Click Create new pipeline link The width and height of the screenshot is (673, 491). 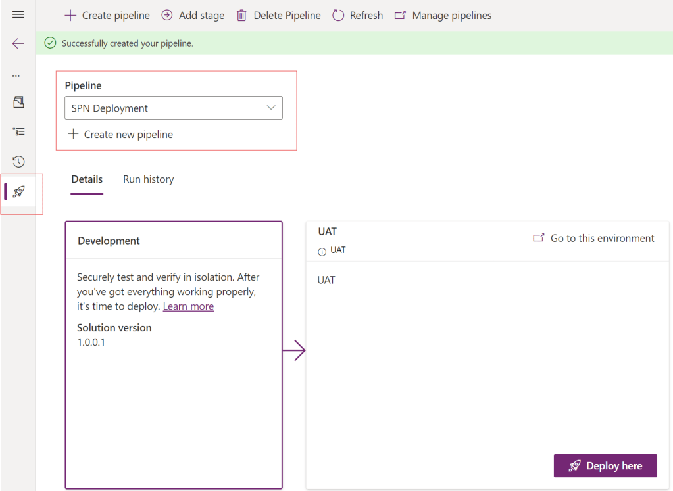(x=120, y=135)
